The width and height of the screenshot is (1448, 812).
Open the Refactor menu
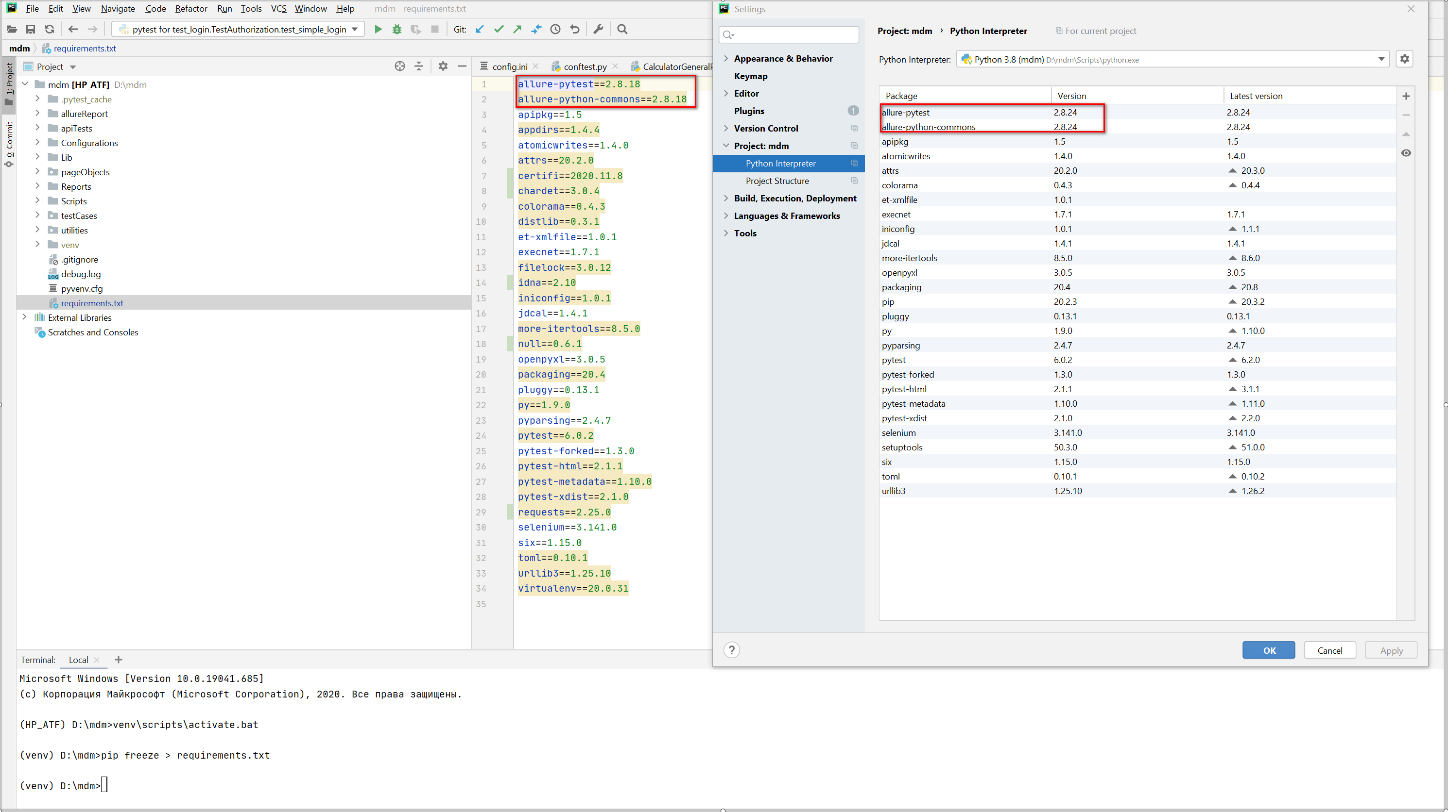tap(191, 8)
